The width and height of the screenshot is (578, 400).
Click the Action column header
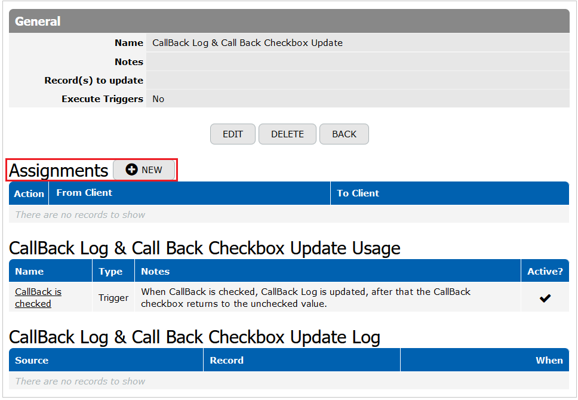[29, 193]
